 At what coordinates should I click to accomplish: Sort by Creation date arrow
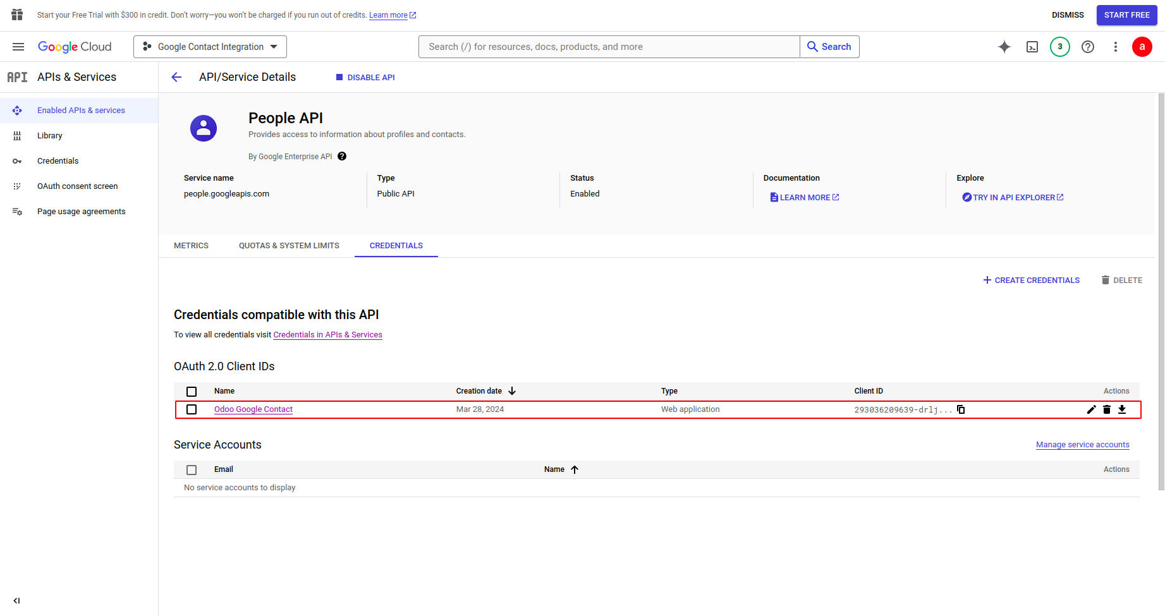pyautogui.click(x=512, y=391)
